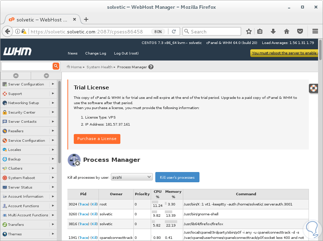This screenshot has width=323, height=241.
Task: Expand the Multi Account Functions arrow
Action: 53,215
